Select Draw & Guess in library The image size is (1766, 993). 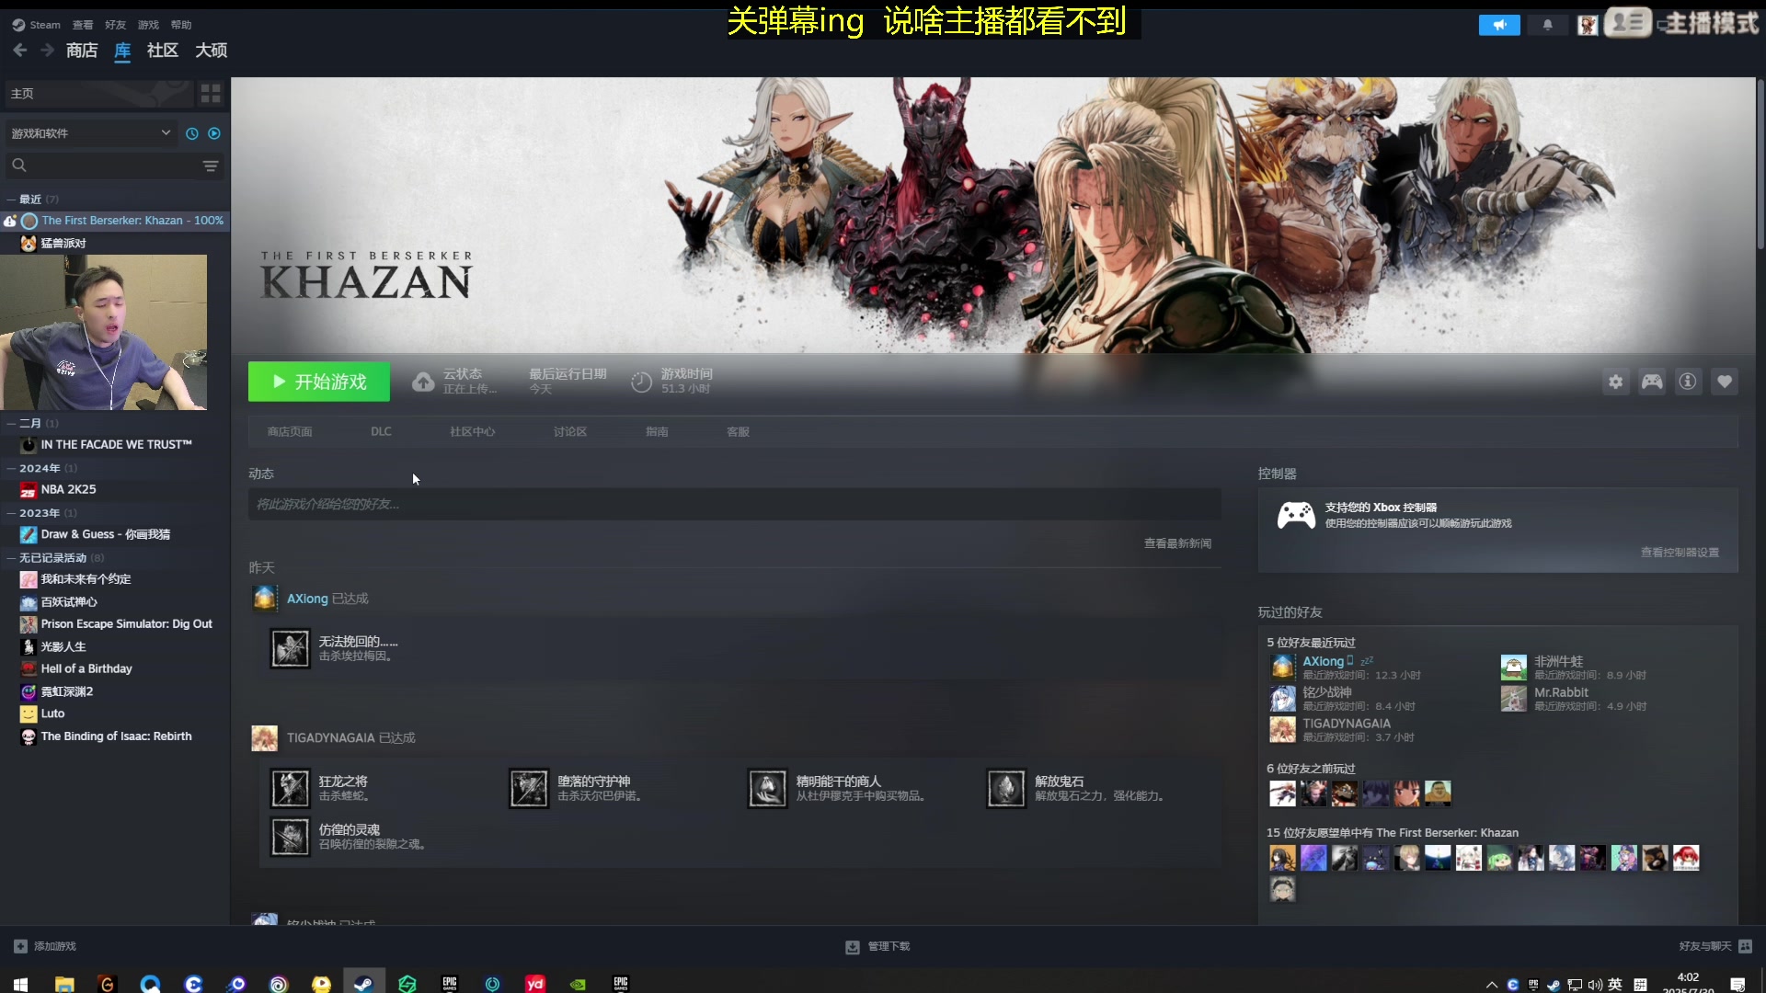(105, 535)
